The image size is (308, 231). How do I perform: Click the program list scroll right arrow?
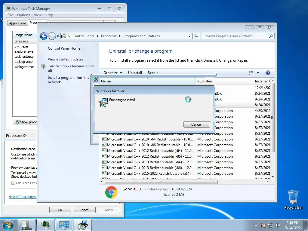[267, 182]
